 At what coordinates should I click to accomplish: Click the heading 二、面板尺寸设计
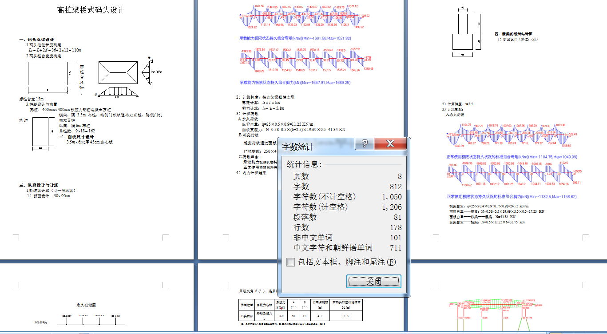coord(77,137)
